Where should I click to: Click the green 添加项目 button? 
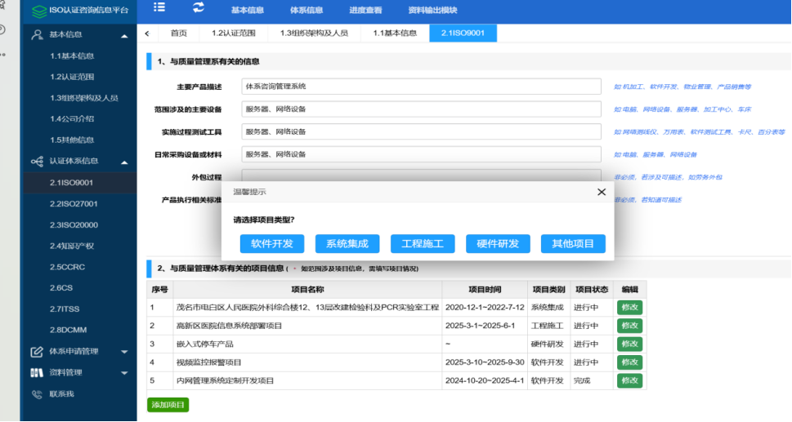click(168, 405)
